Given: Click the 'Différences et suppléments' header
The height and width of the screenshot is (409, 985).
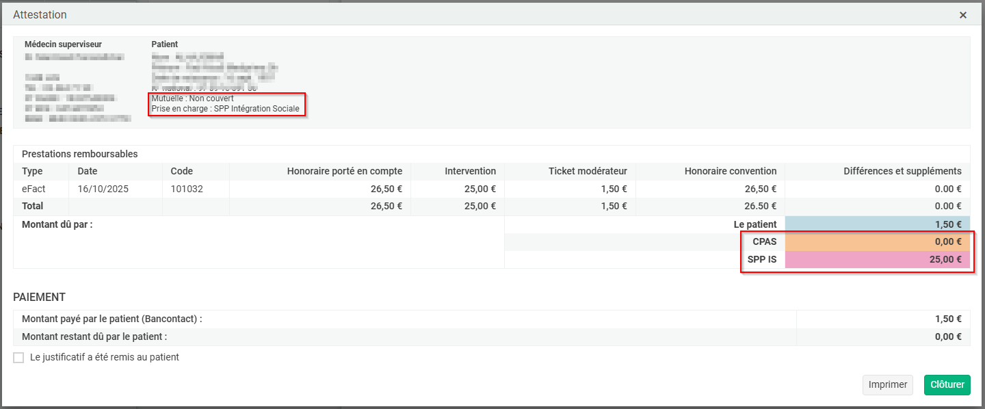Looking at the screenshot, I should pyautogui.click(x=902, y=171).
